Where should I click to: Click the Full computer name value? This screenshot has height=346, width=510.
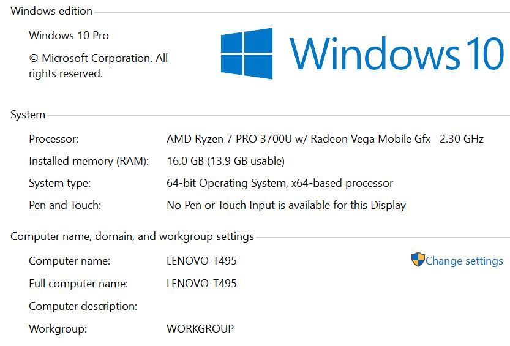coord(201,284)
